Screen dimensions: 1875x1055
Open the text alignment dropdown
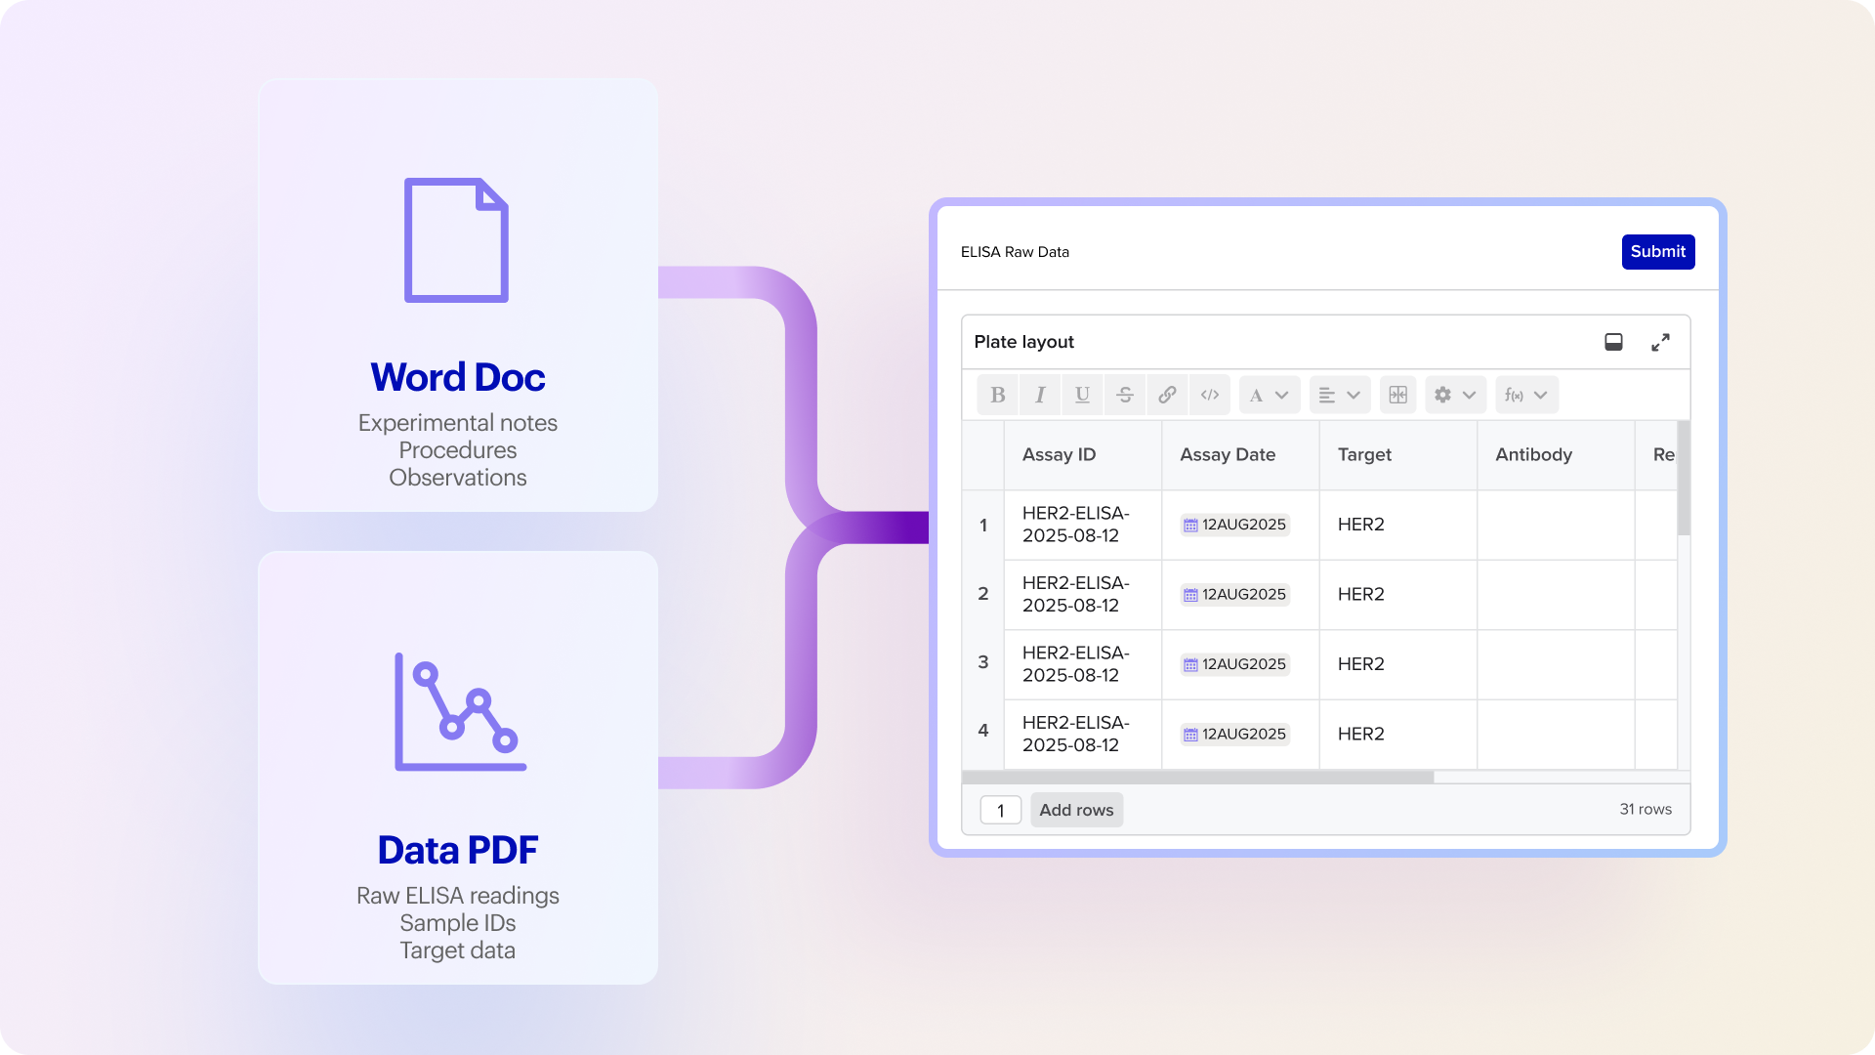(1338, 395)
